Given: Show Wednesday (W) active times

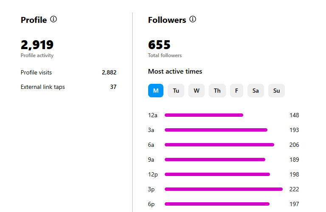Looking at the screenshot, I should (x=197, y=91).
